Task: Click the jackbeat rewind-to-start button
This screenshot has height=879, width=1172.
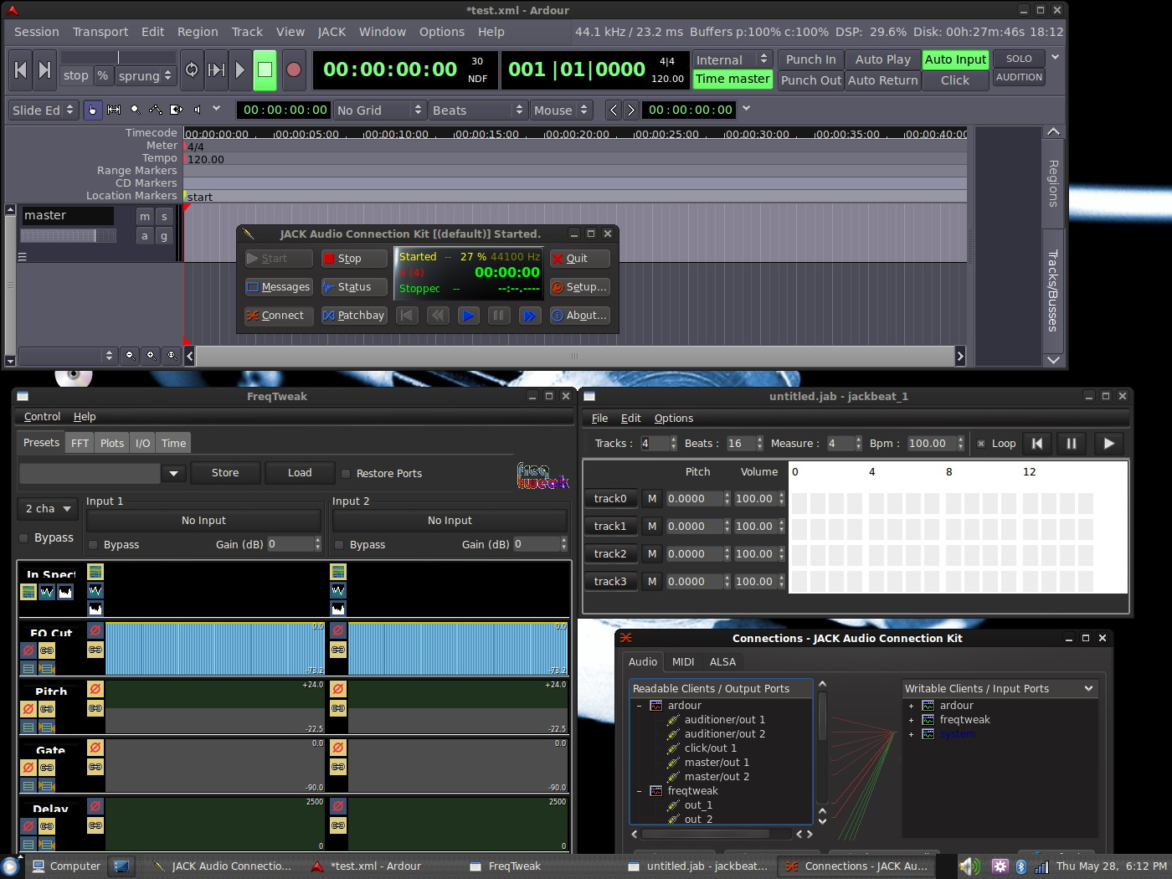Action: [1037, 444]
